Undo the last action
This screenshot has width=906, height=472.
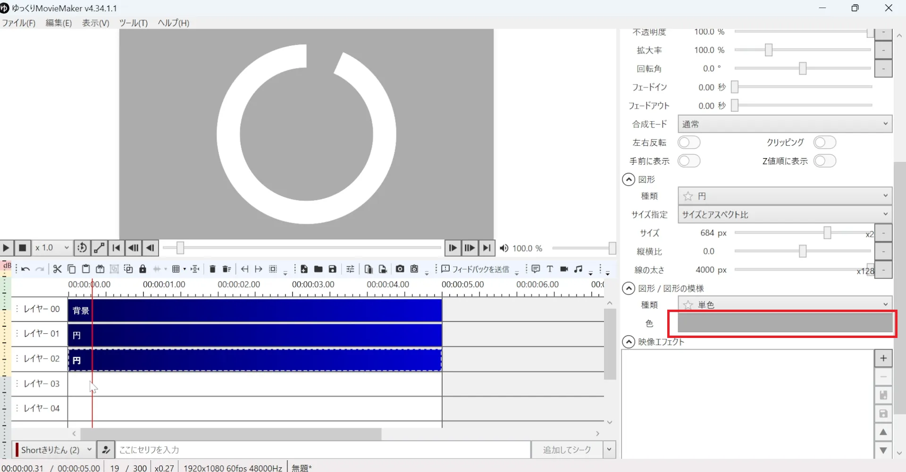[25, 269]
